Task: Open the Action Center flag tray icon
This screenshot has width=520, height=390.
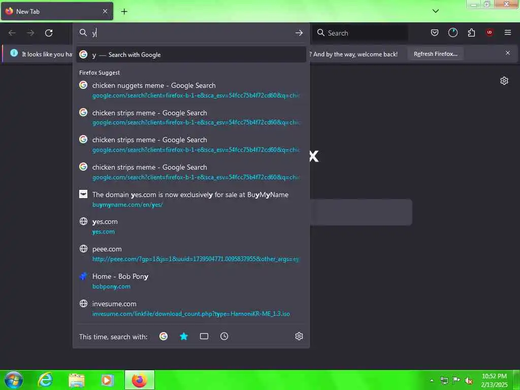Action: tap(457, 380)
